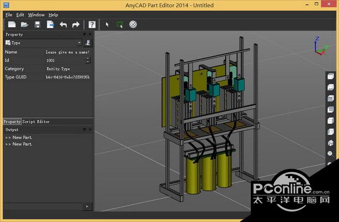Create a new part document
339x222 pixels.
click(x=12, y=24)
